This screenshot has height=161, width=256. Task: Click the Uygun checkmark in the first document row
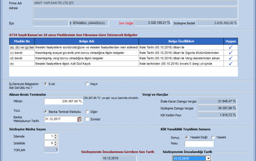click(x=230, y=47)
